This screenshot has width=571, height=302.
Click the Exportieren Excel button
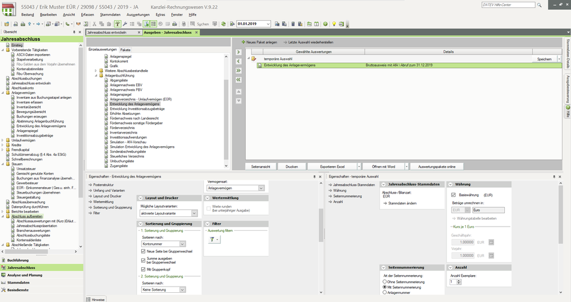[x=332, y=167]
